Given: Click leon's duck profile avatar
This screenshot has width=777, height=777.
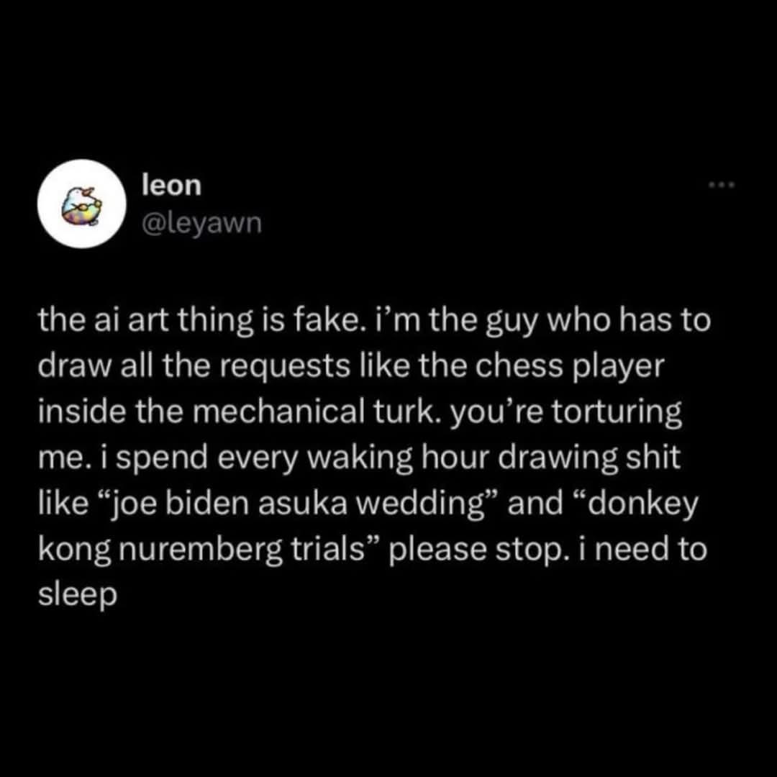Looking at the screenshot, I should (82, 203).
